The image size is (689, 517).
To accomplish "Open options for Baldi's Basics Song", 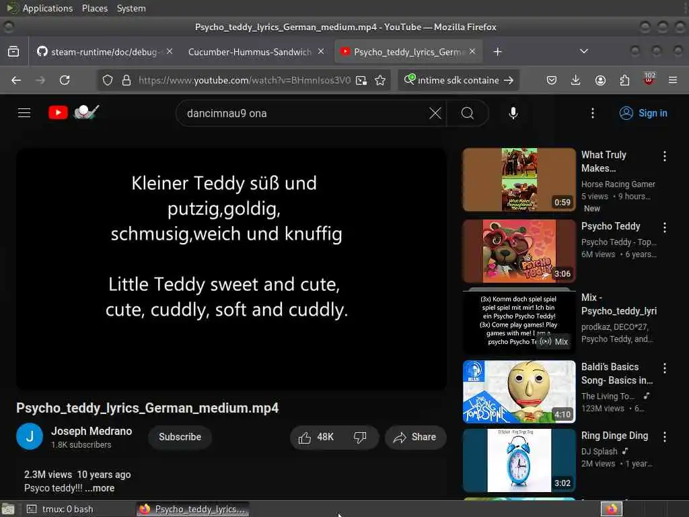I will (664, 368).
